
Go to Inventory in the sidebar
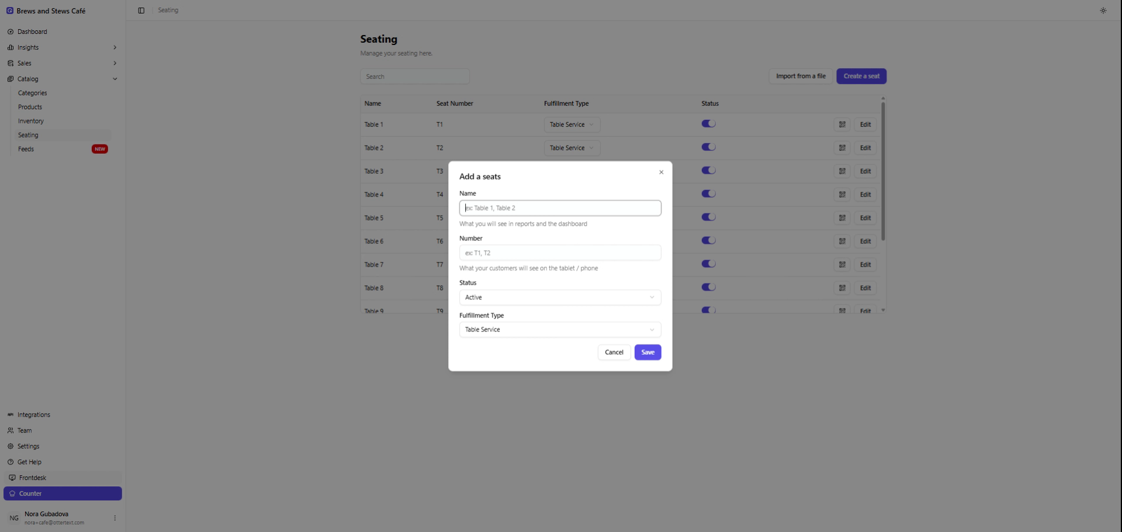tap(31, 121)
